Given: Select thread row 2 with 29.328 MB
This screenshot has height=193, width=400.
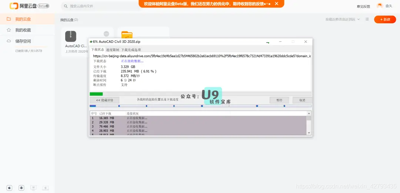Looking at the screenshot, I should (x=198, y=122).
